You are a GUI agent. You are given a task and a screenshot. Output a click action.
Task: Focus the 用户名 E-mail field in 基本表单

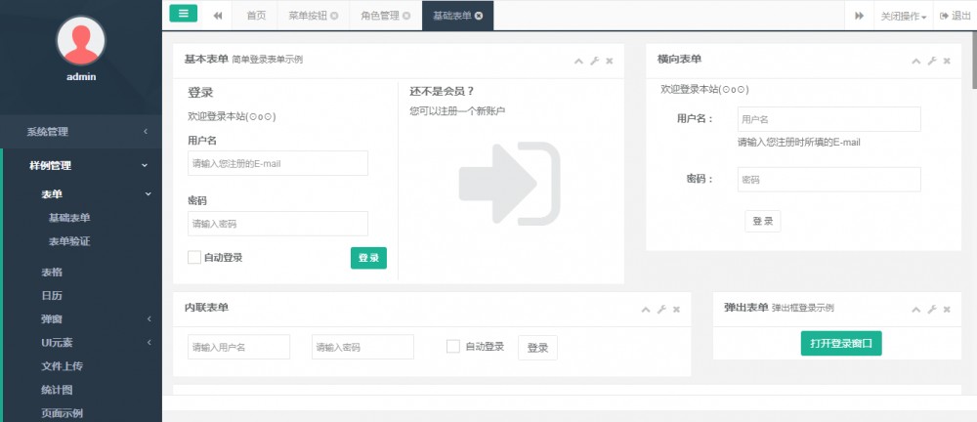[277, 163]
